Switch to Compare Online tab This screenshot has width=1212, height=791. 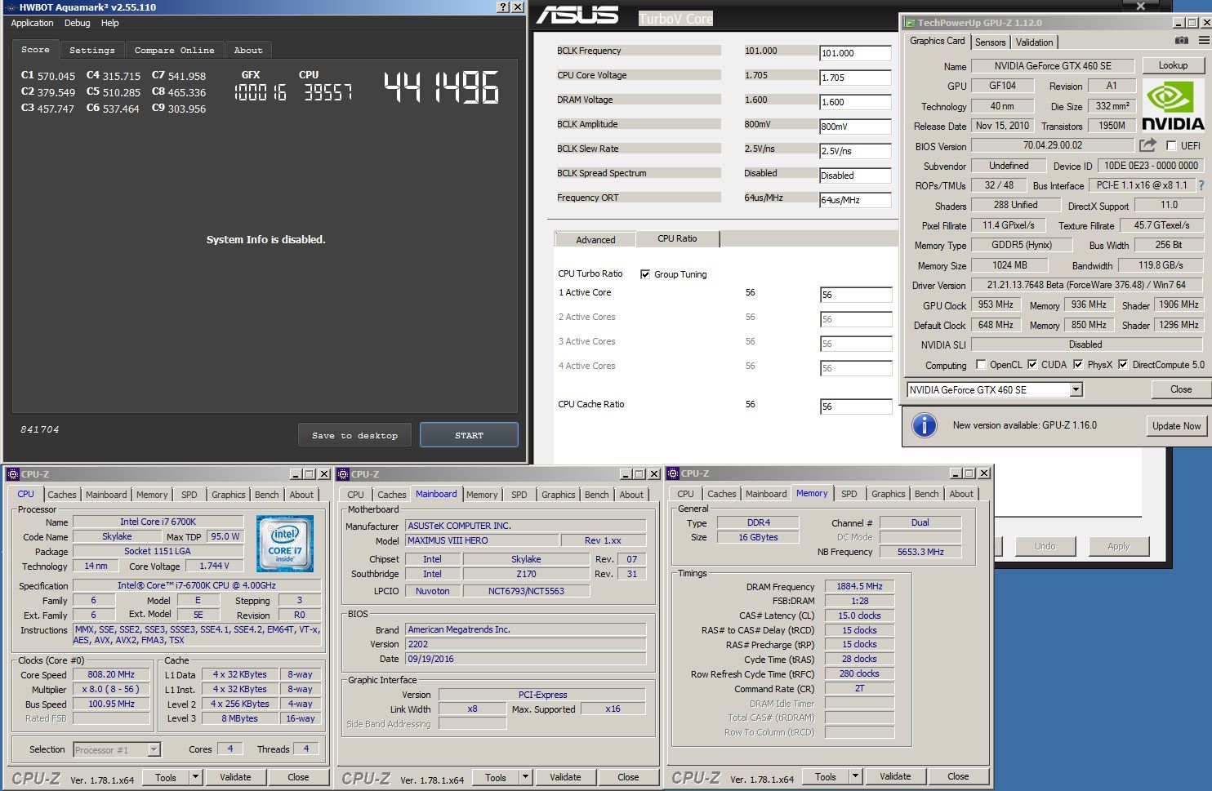click(175, 50)
